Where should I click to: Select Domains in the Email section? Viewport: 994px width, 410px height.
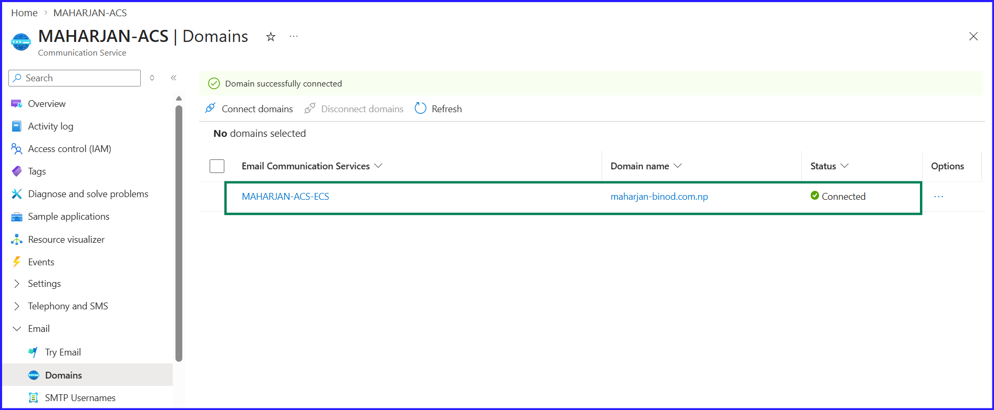pos(64,375)
